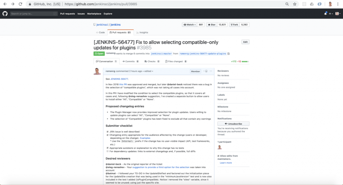Open the jenkinsci organization link
The width and height of the screenshot is (343, 185).
point(102,25)
